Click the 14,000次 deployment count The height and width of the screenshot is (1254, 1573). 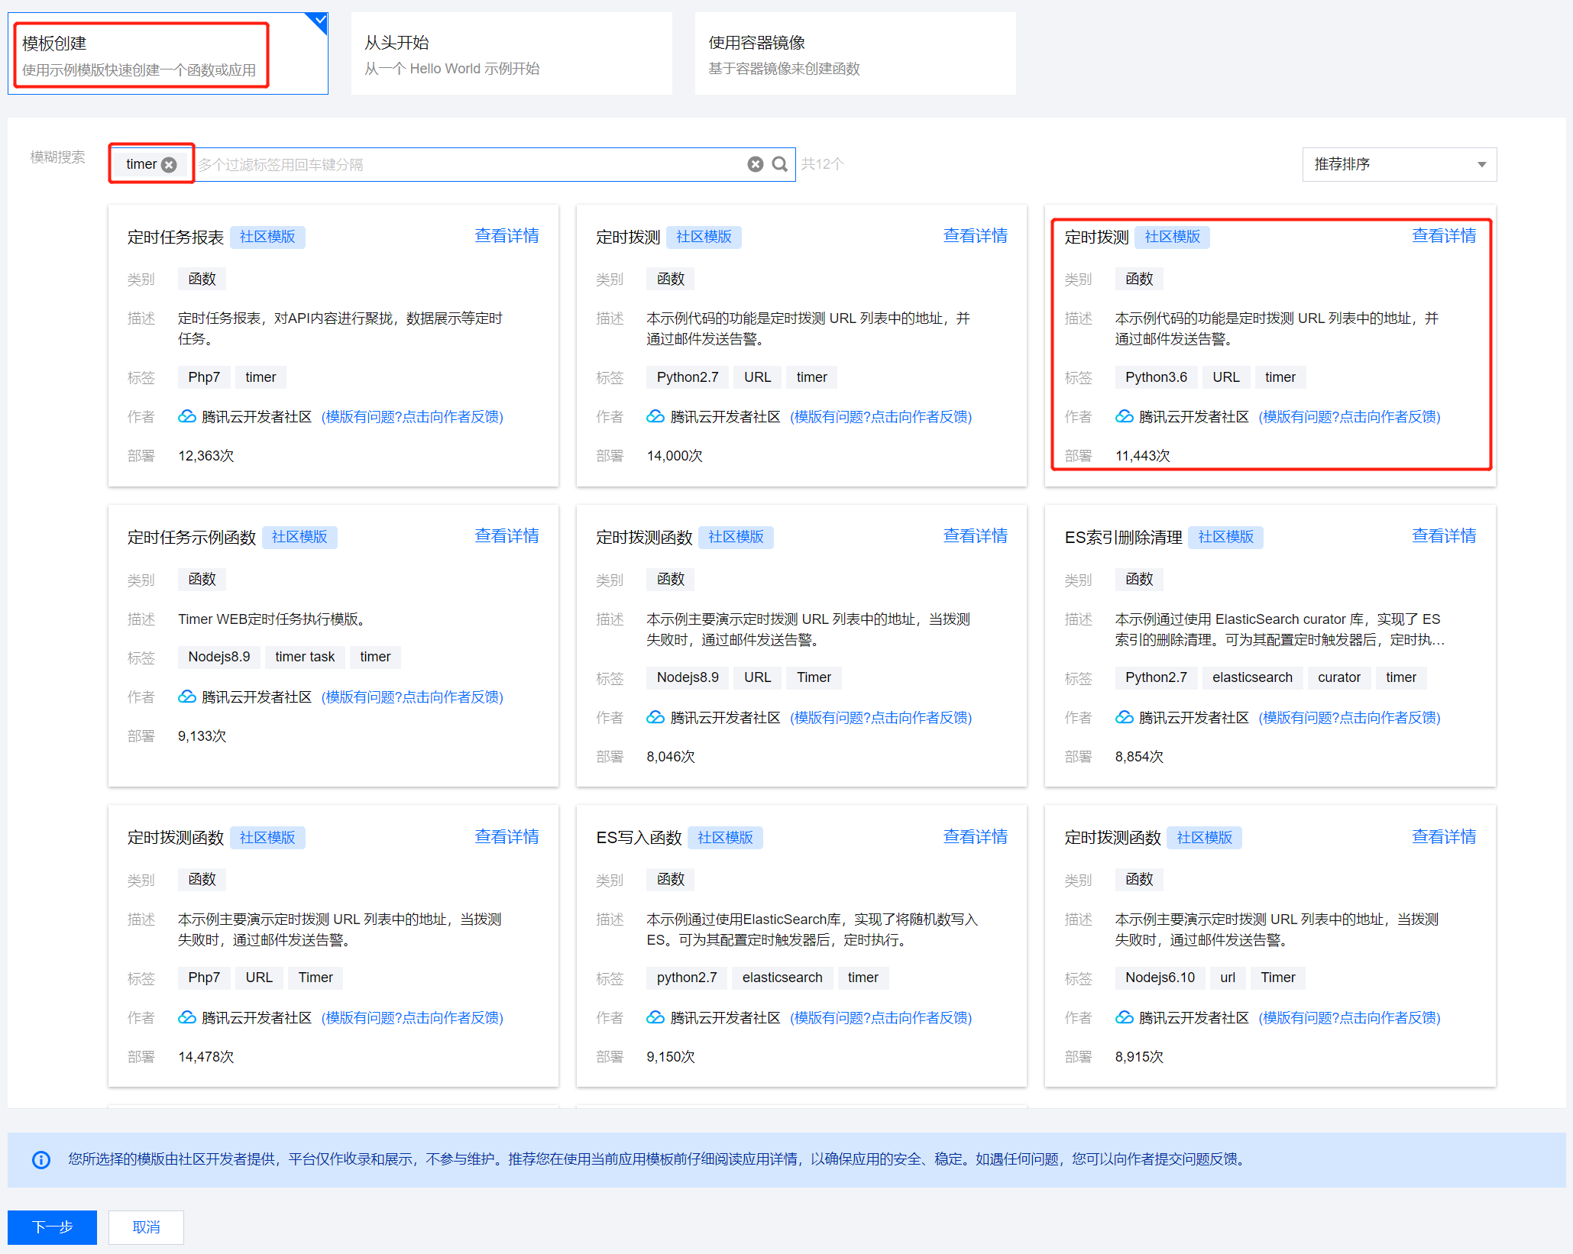(675, 456)
